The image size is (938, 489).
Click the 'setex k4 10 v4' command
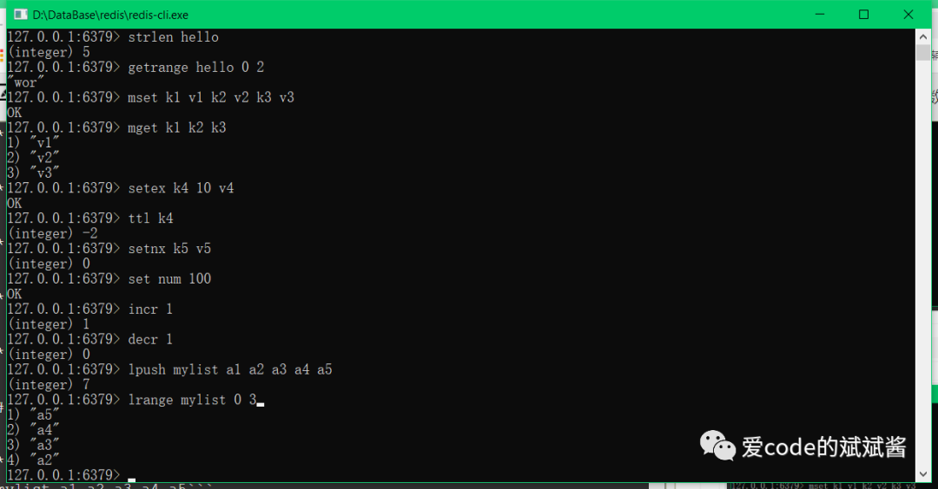[x=181, y=188]
